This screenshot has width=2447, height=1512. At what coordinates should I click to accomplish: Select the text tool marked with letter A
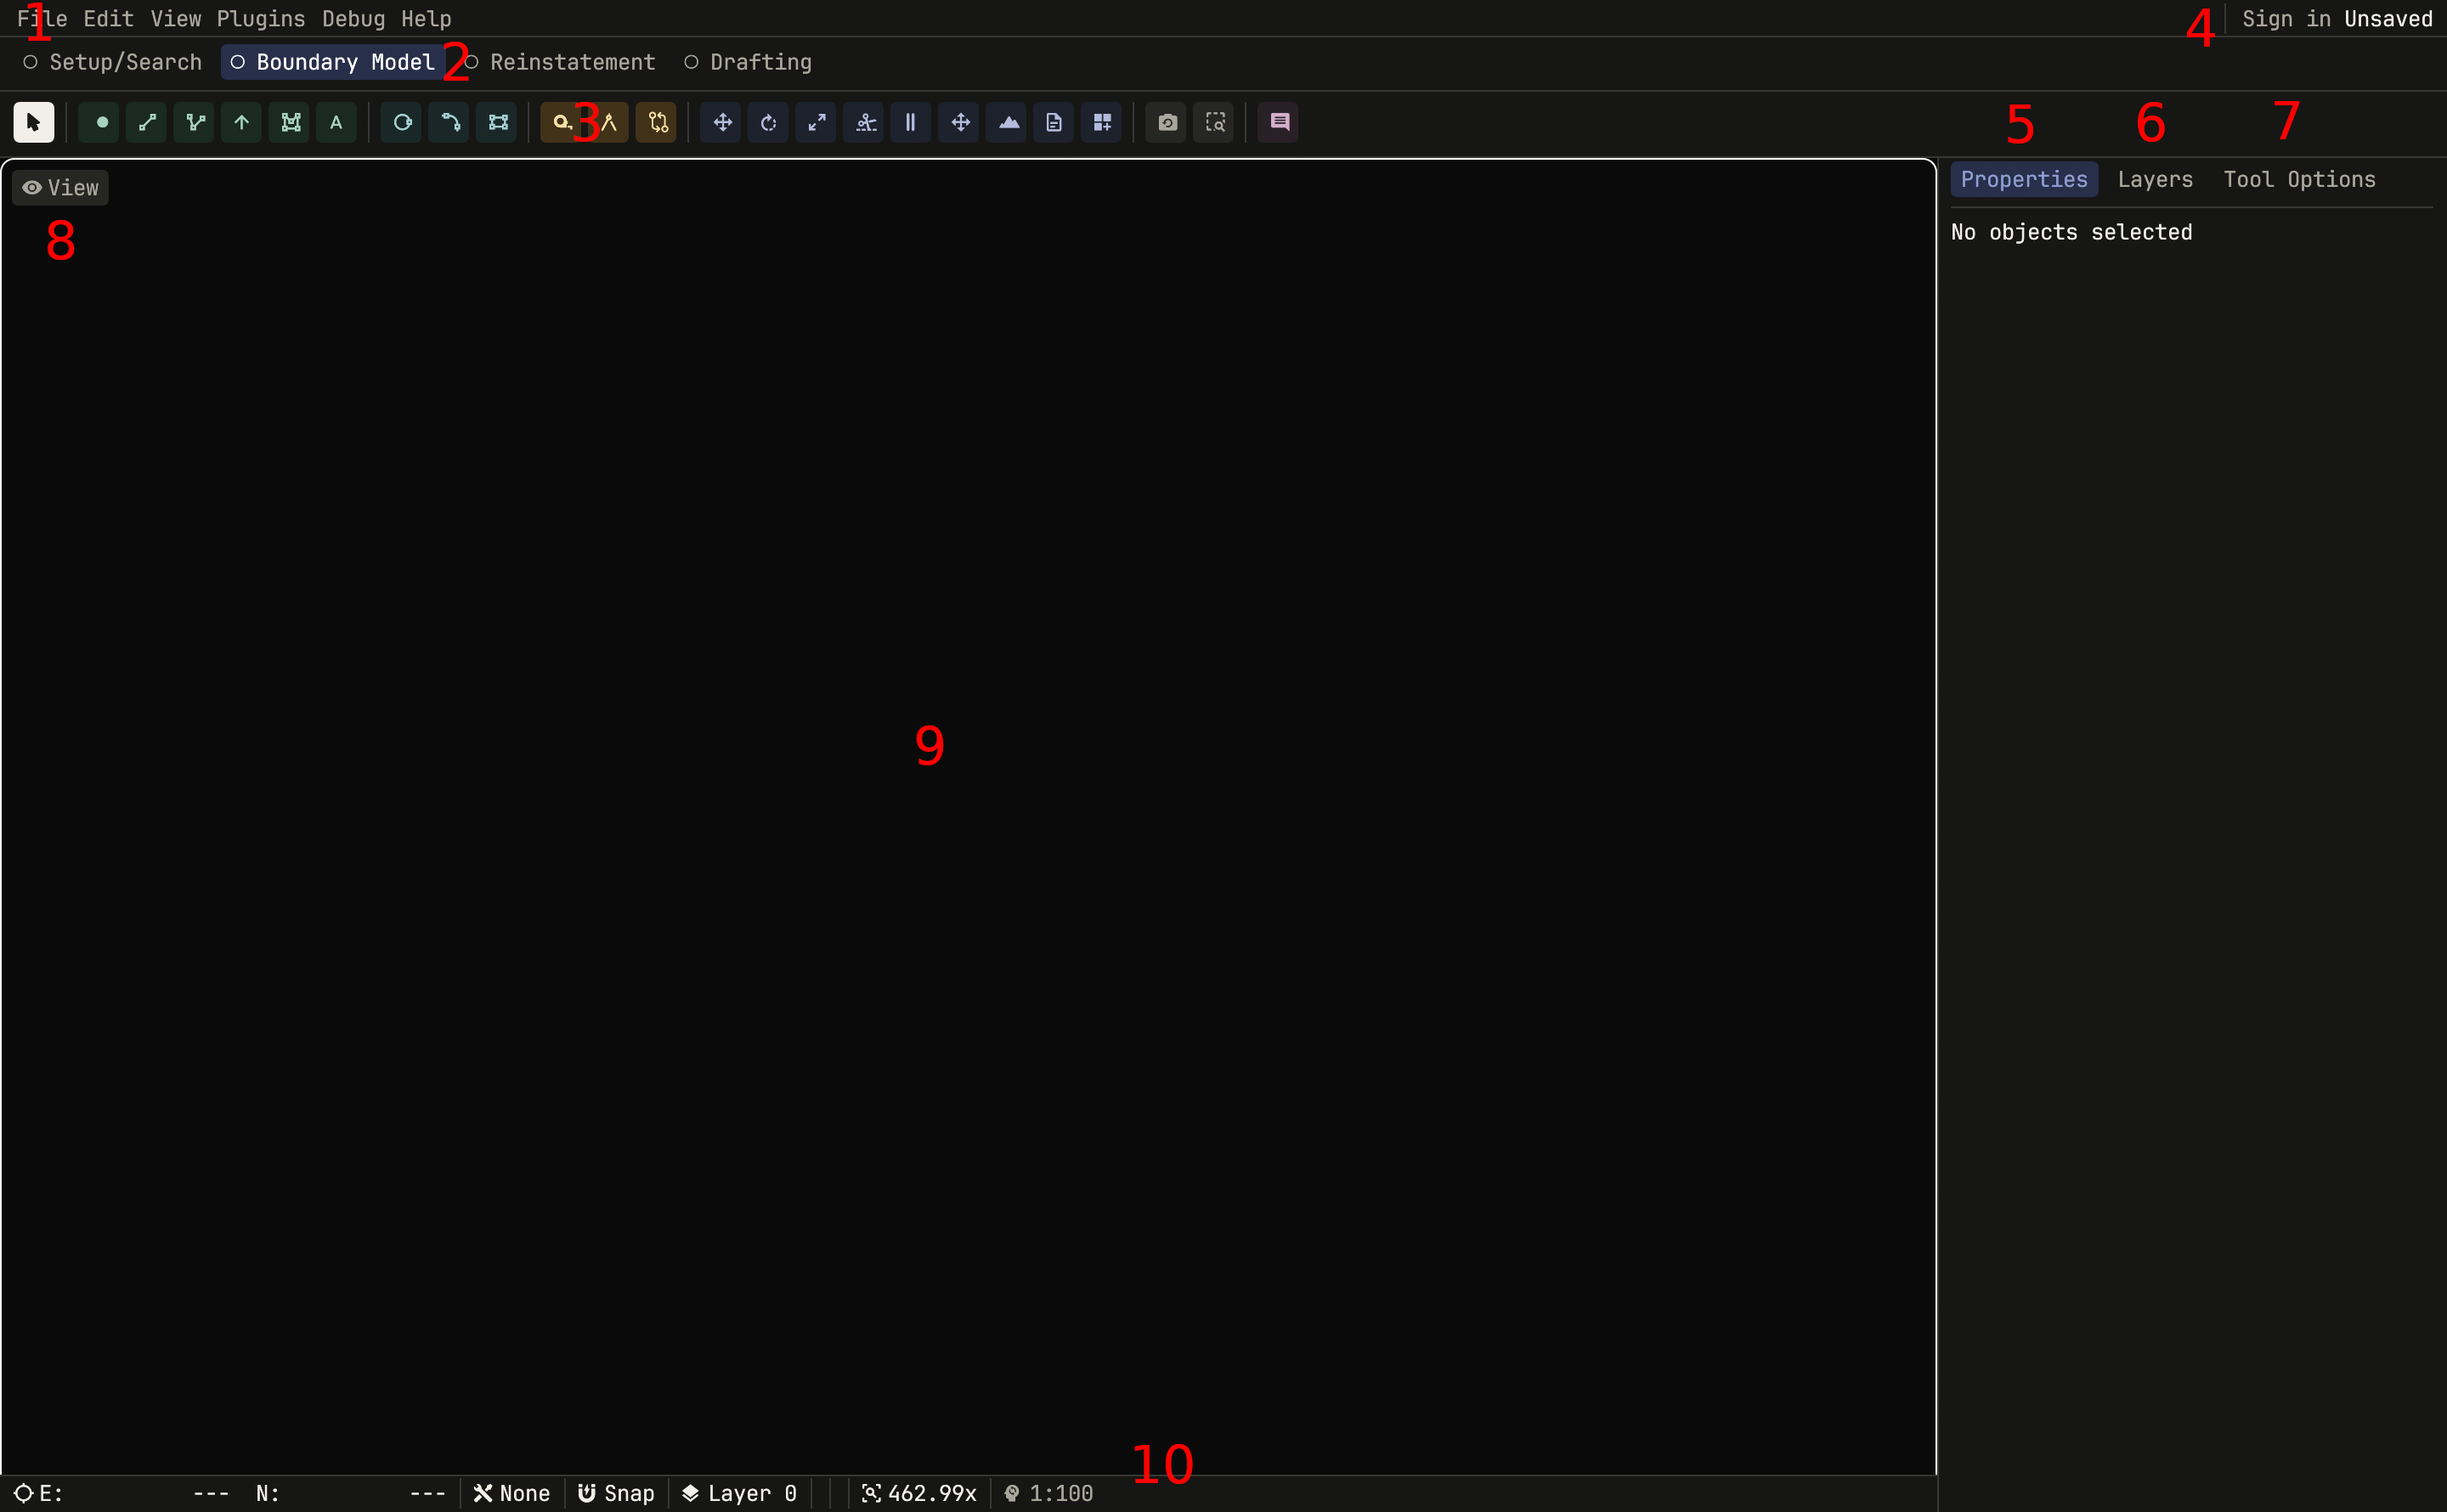[x=337, y=122]
